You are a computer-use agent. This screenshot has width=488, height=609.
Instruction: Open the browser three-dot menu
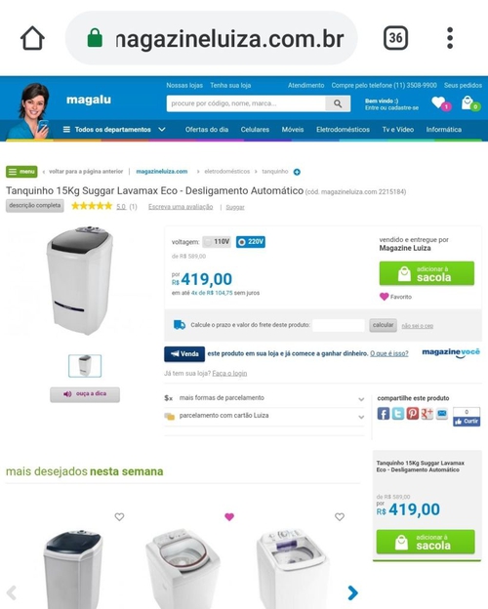point(450,38)
